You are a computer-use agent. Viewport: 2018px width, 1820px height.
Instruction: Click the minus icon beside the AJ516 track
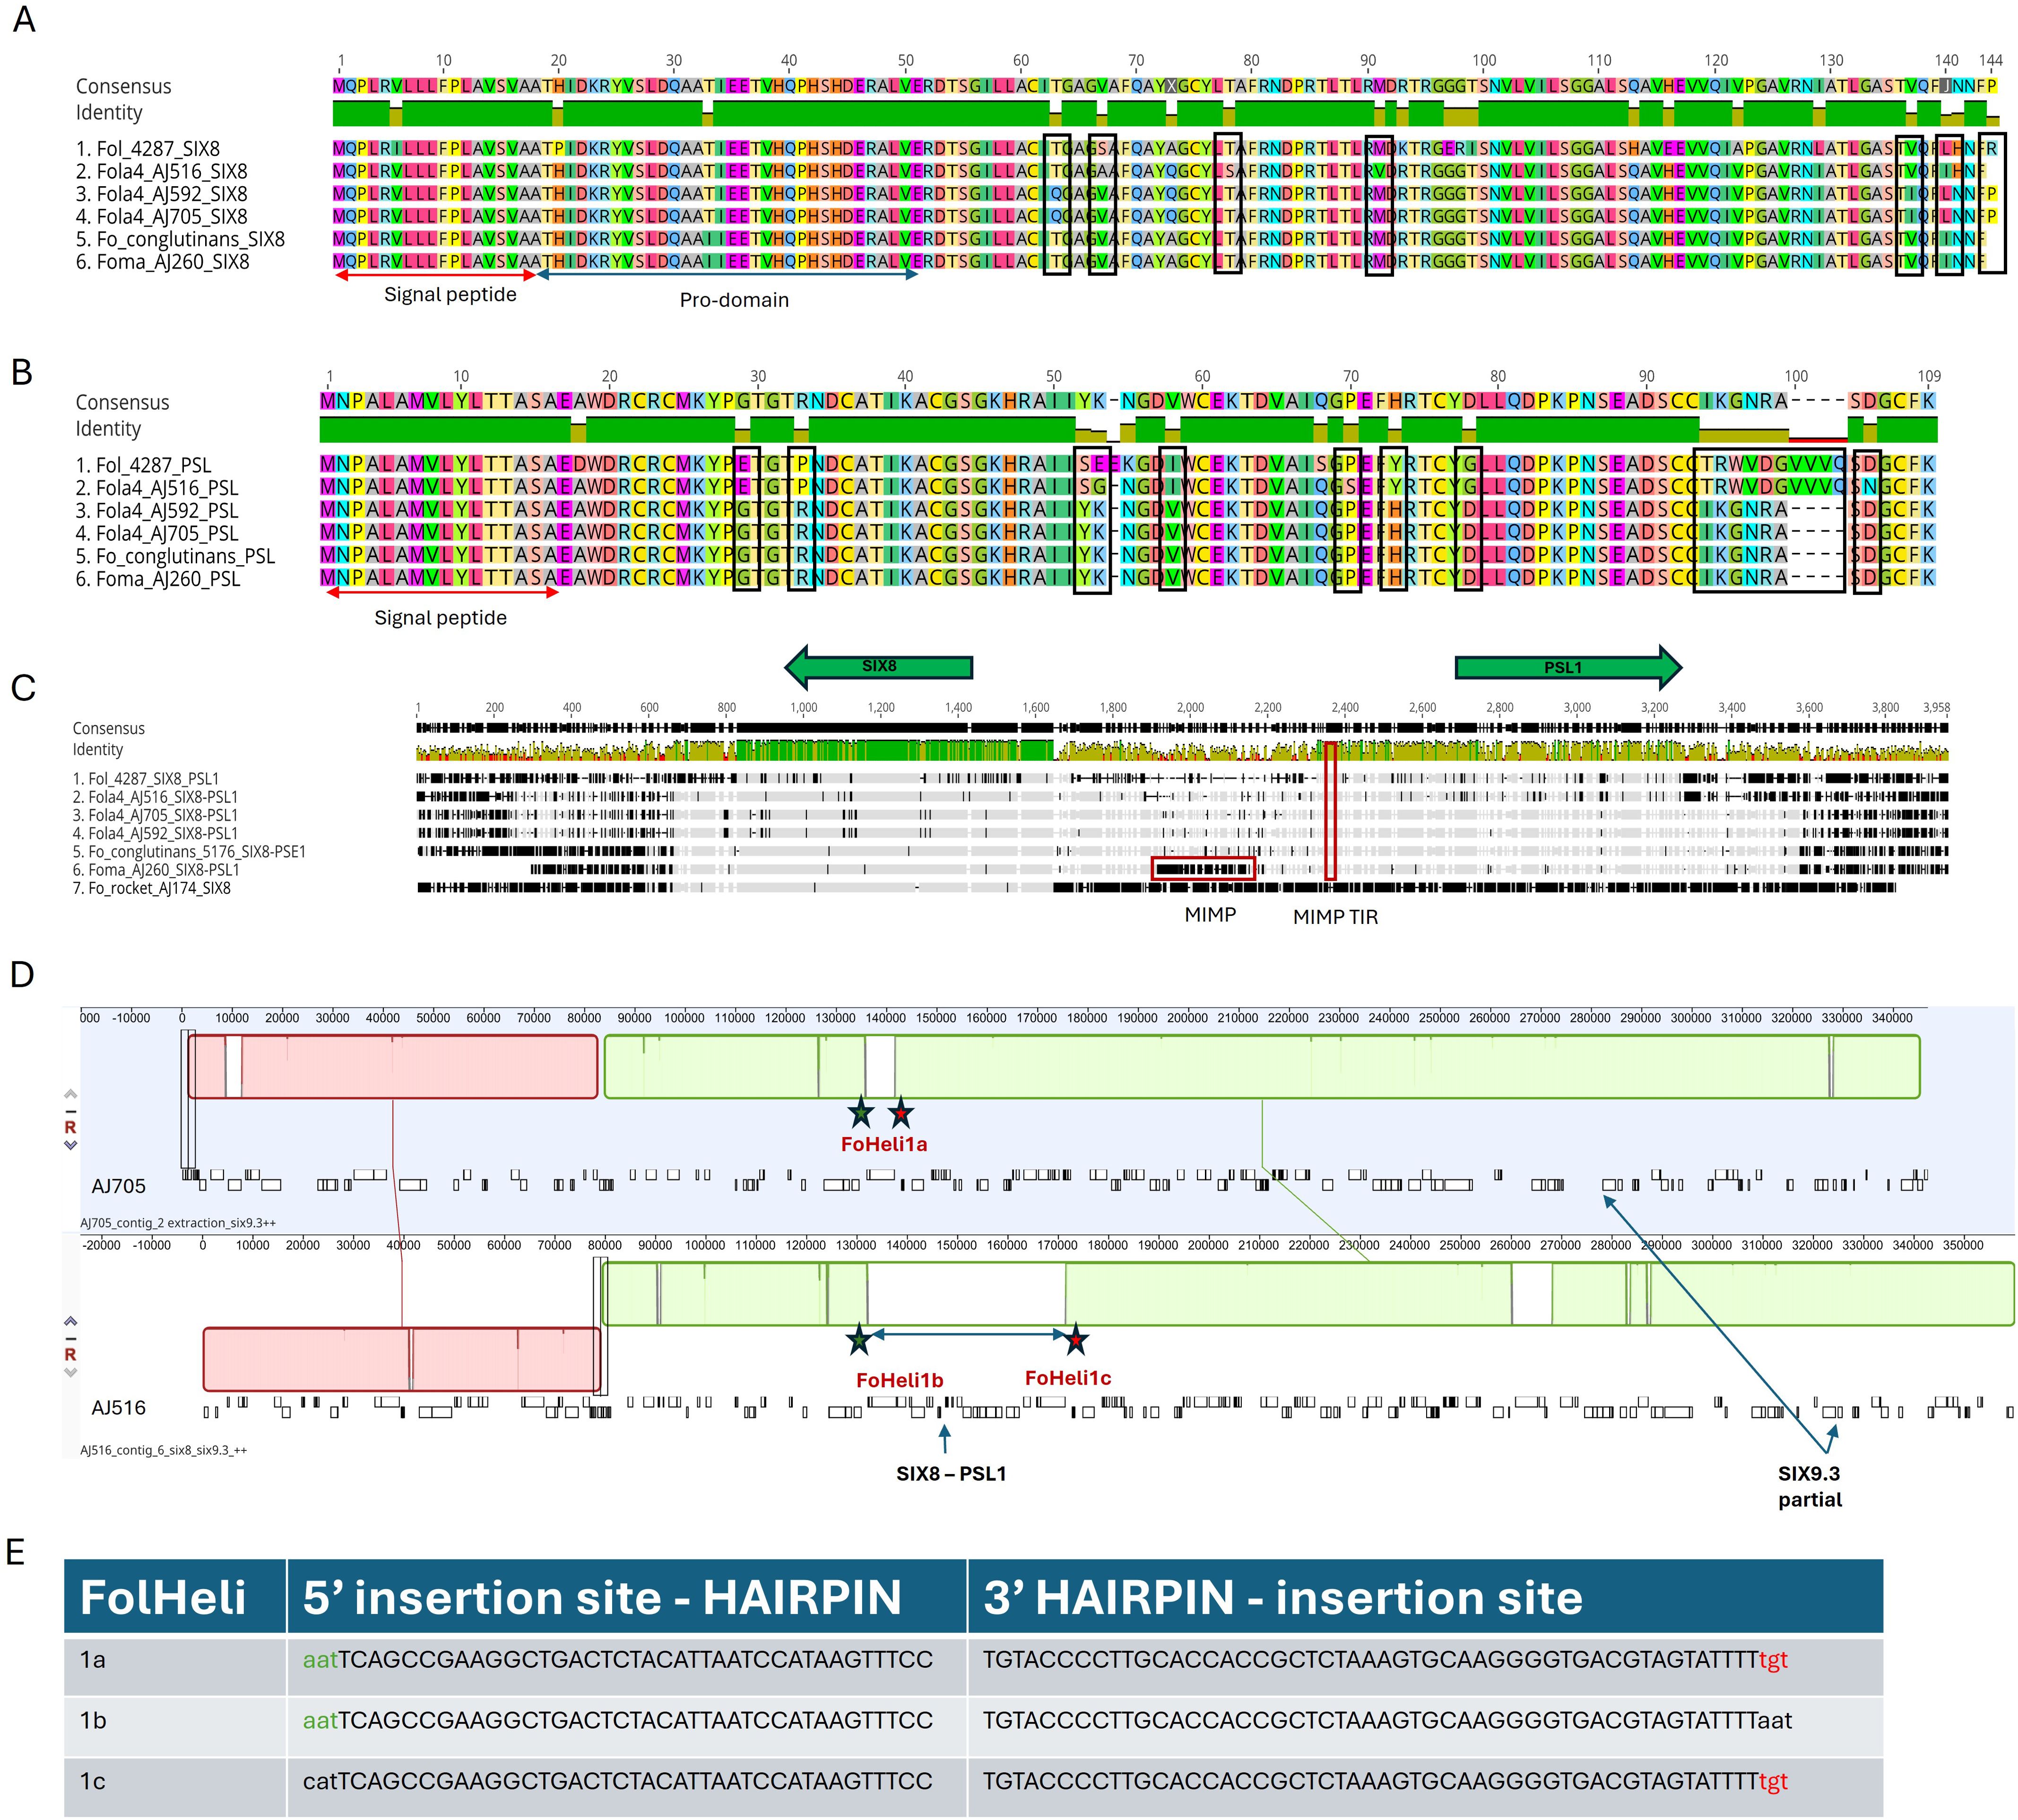[x=70, y=1338]
